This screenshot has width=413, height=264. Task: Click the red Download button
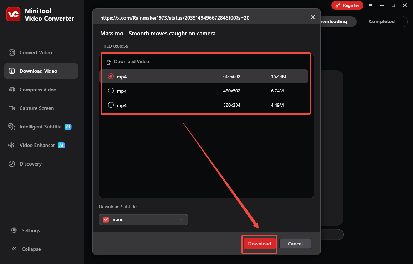259,244
